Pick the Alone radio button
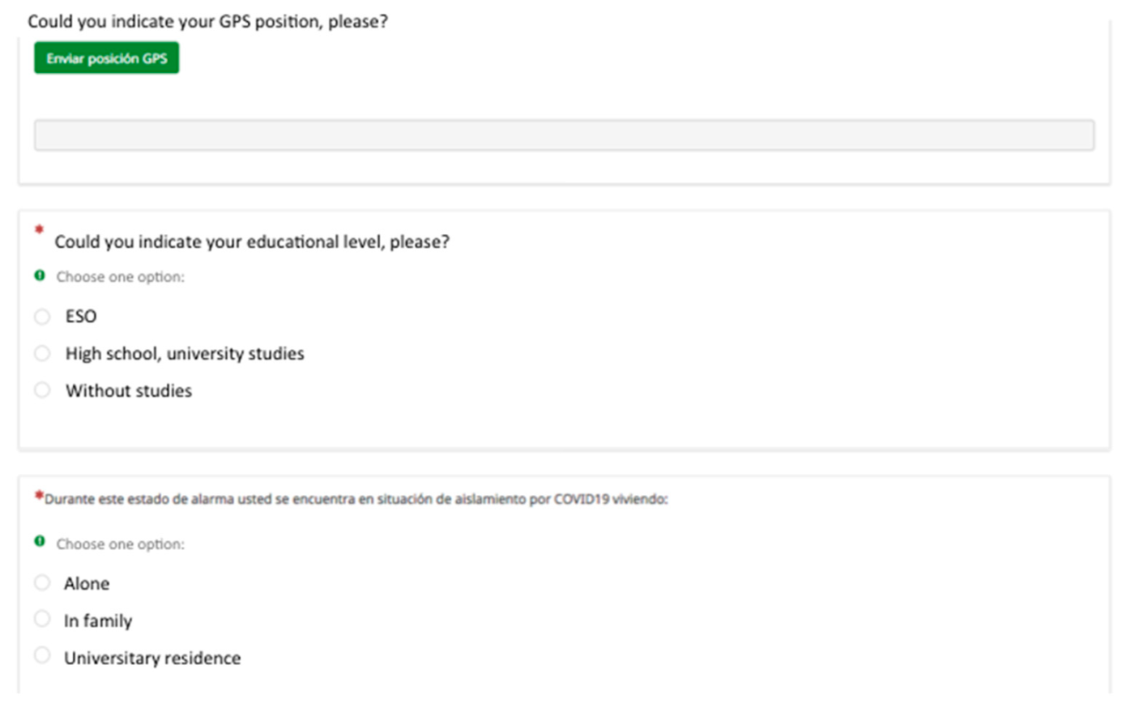 42,582
